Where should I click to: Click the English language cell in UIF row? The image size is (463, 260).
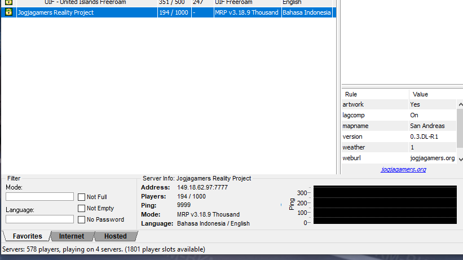coord(292,2)
